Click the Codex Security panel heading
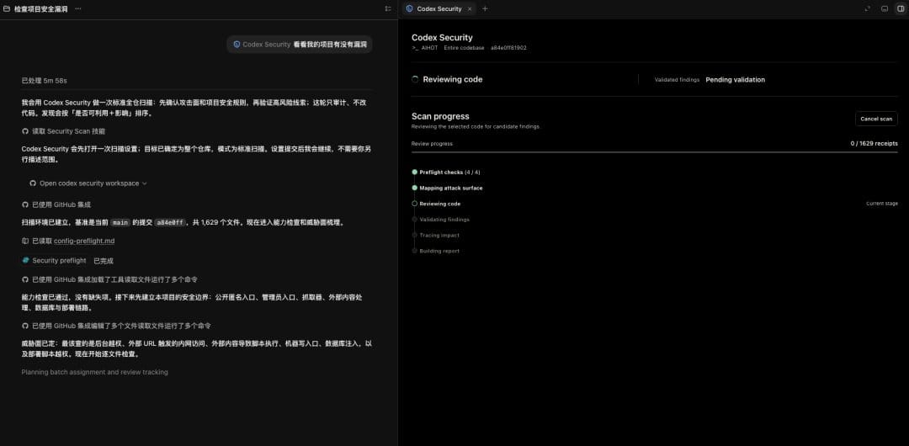This screenshot has width=909, height=446. point(442,38)
